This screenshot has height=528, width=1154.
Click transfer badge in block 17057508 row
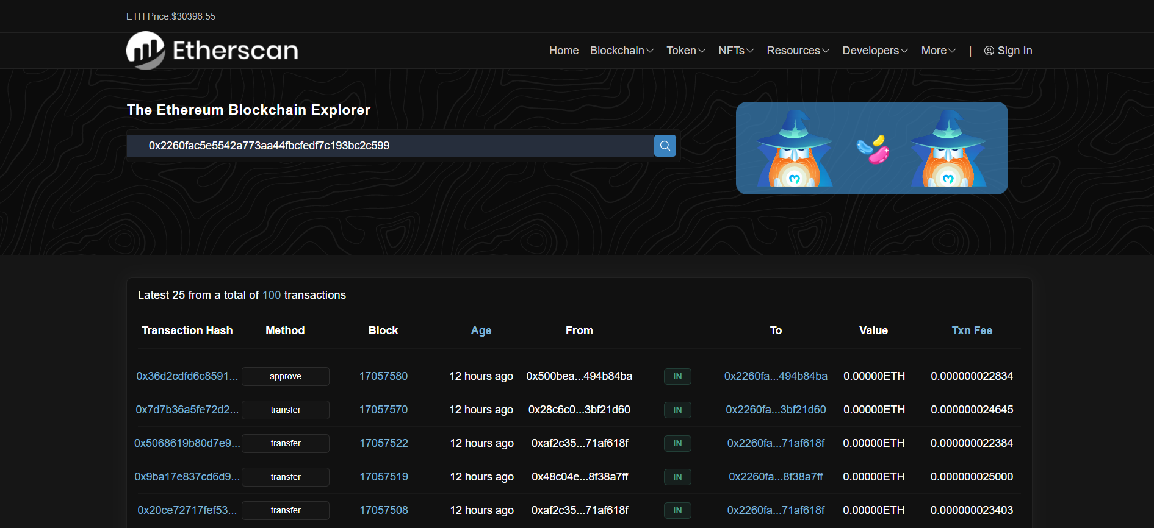click(x=286, y=510)
